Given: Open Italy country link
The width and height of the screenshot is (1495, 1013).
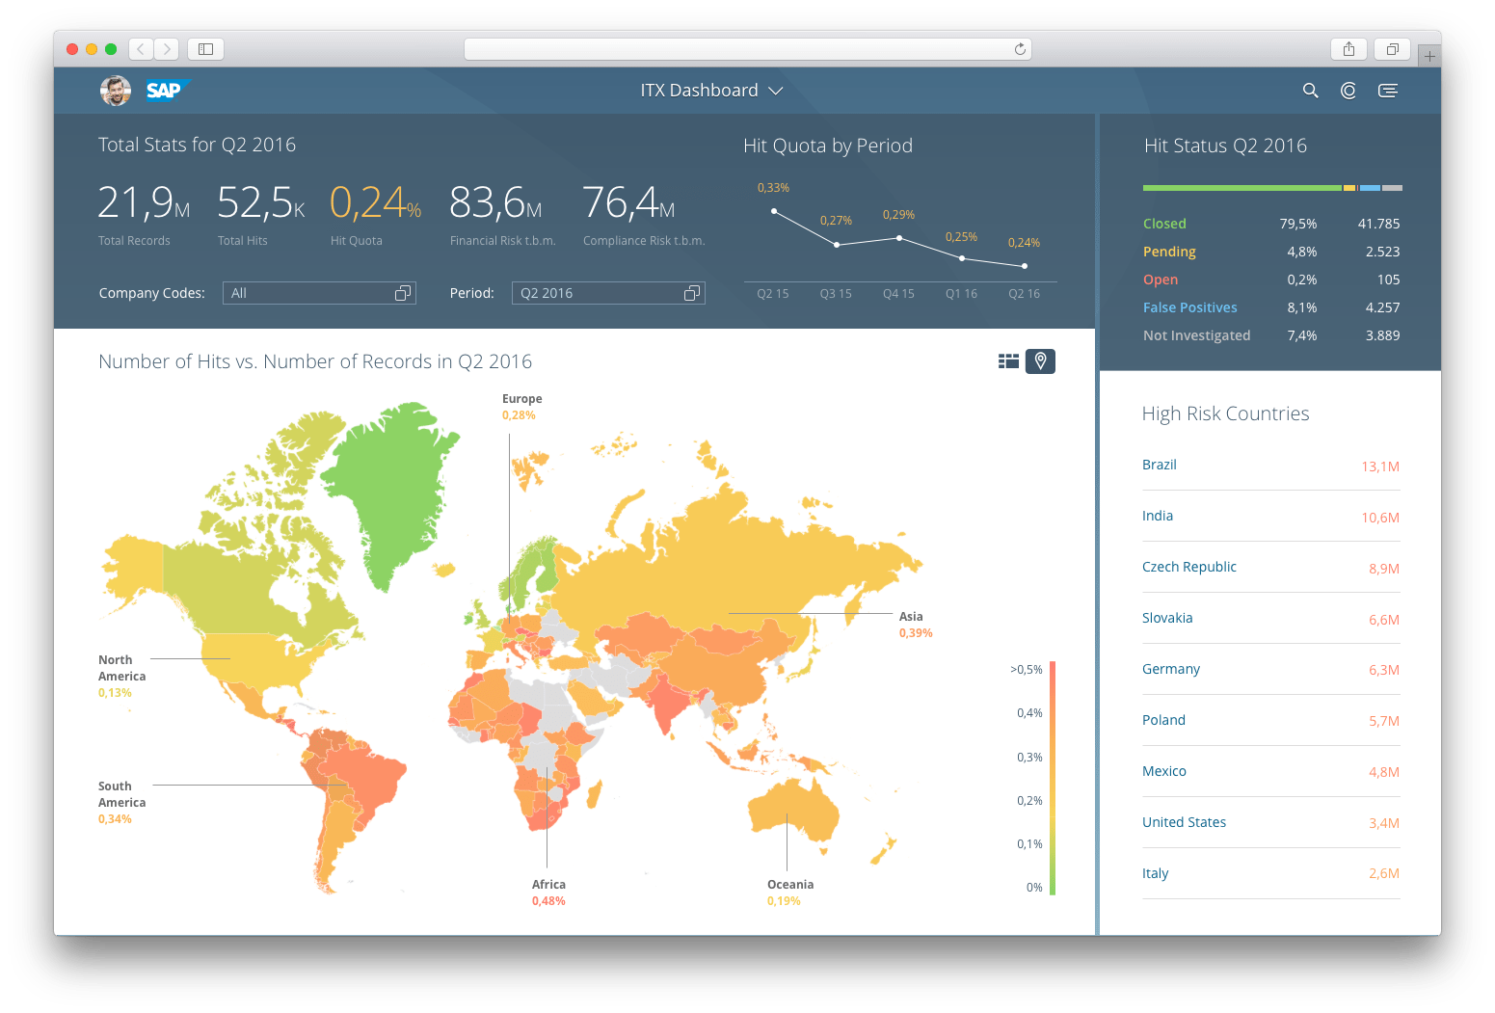Looking at the screenshot, I should (1155, 873).
